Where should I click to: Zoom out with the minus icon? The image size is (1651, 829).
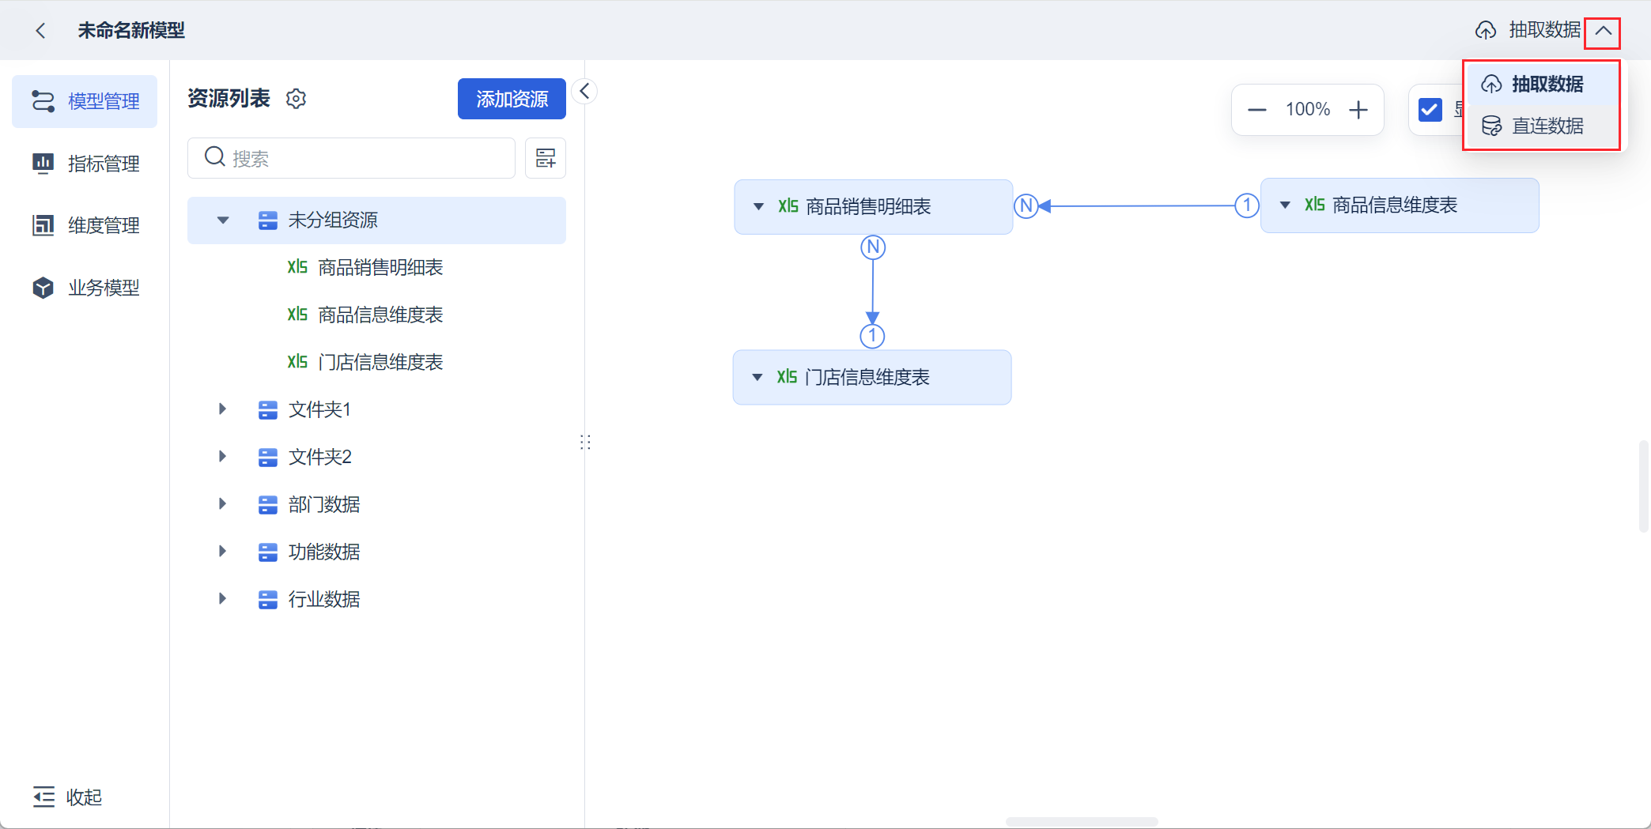(1257, 110)
